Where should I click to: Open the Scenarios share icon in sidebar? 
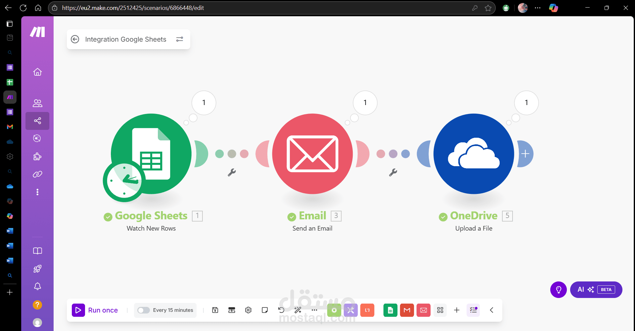(x=37, y=121)
